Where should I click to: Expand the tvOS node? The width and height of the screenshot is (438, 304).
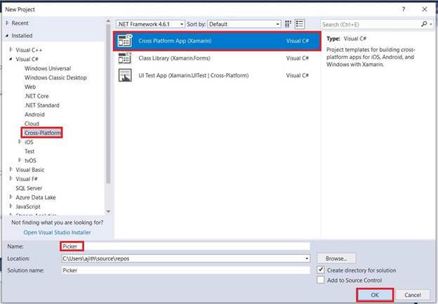[20, 160]
